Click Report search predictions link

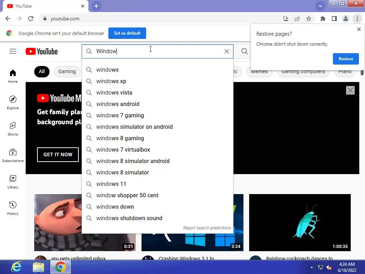click(207, 228)
